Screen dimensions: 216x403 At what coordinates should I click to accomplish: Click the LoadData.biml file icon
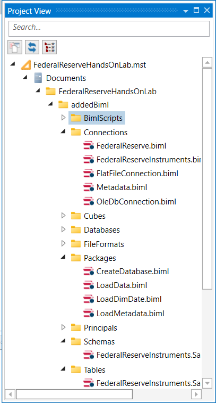coord(89,285)
